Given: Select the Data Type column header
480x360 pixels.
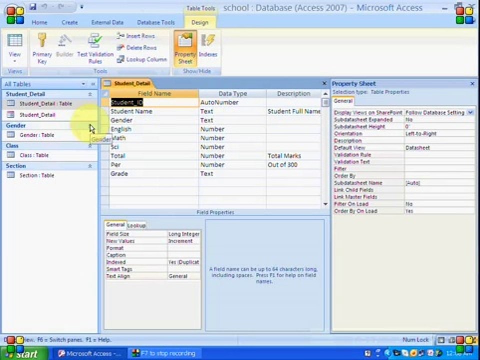Looking at the screenshot, I should click(232, 93).
